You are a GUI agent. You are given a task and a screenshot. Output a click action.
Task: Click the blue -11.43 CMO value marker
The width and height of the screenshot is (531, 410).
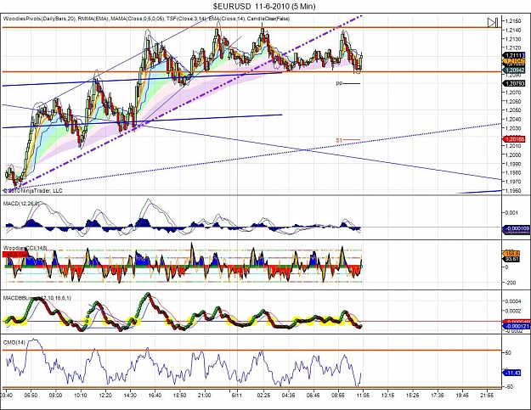click(x=512, y=373)
